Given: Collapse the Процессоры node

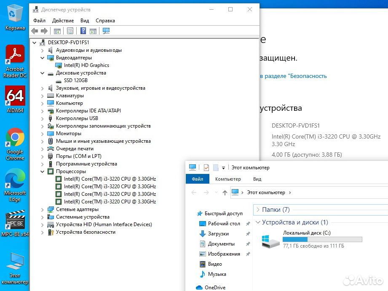Looking at the screenshot, I should pos(42,171).
